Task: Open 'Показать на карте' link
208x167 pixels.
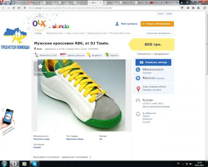Action: coord(151,90)
